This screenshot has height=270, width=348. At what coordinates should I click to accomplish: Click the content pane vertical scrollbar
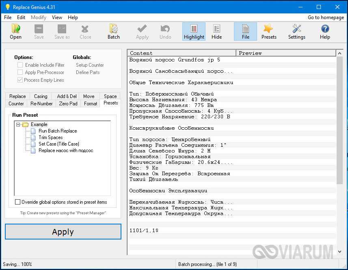340,122
